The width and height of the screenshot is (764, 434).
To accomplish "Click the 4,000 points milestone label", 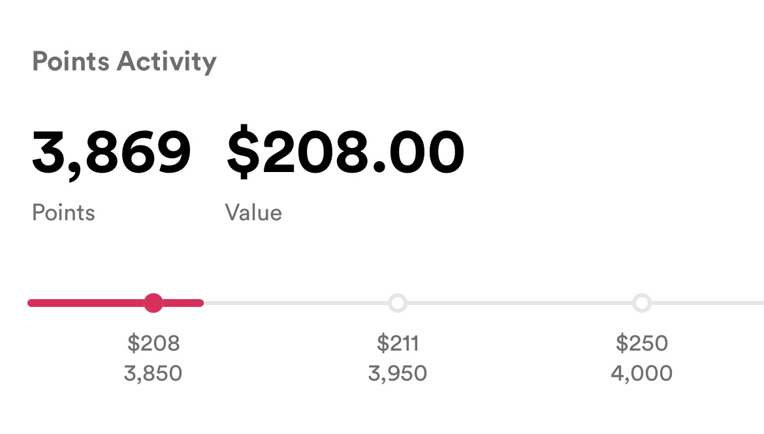I will click(x=642, y=374).
